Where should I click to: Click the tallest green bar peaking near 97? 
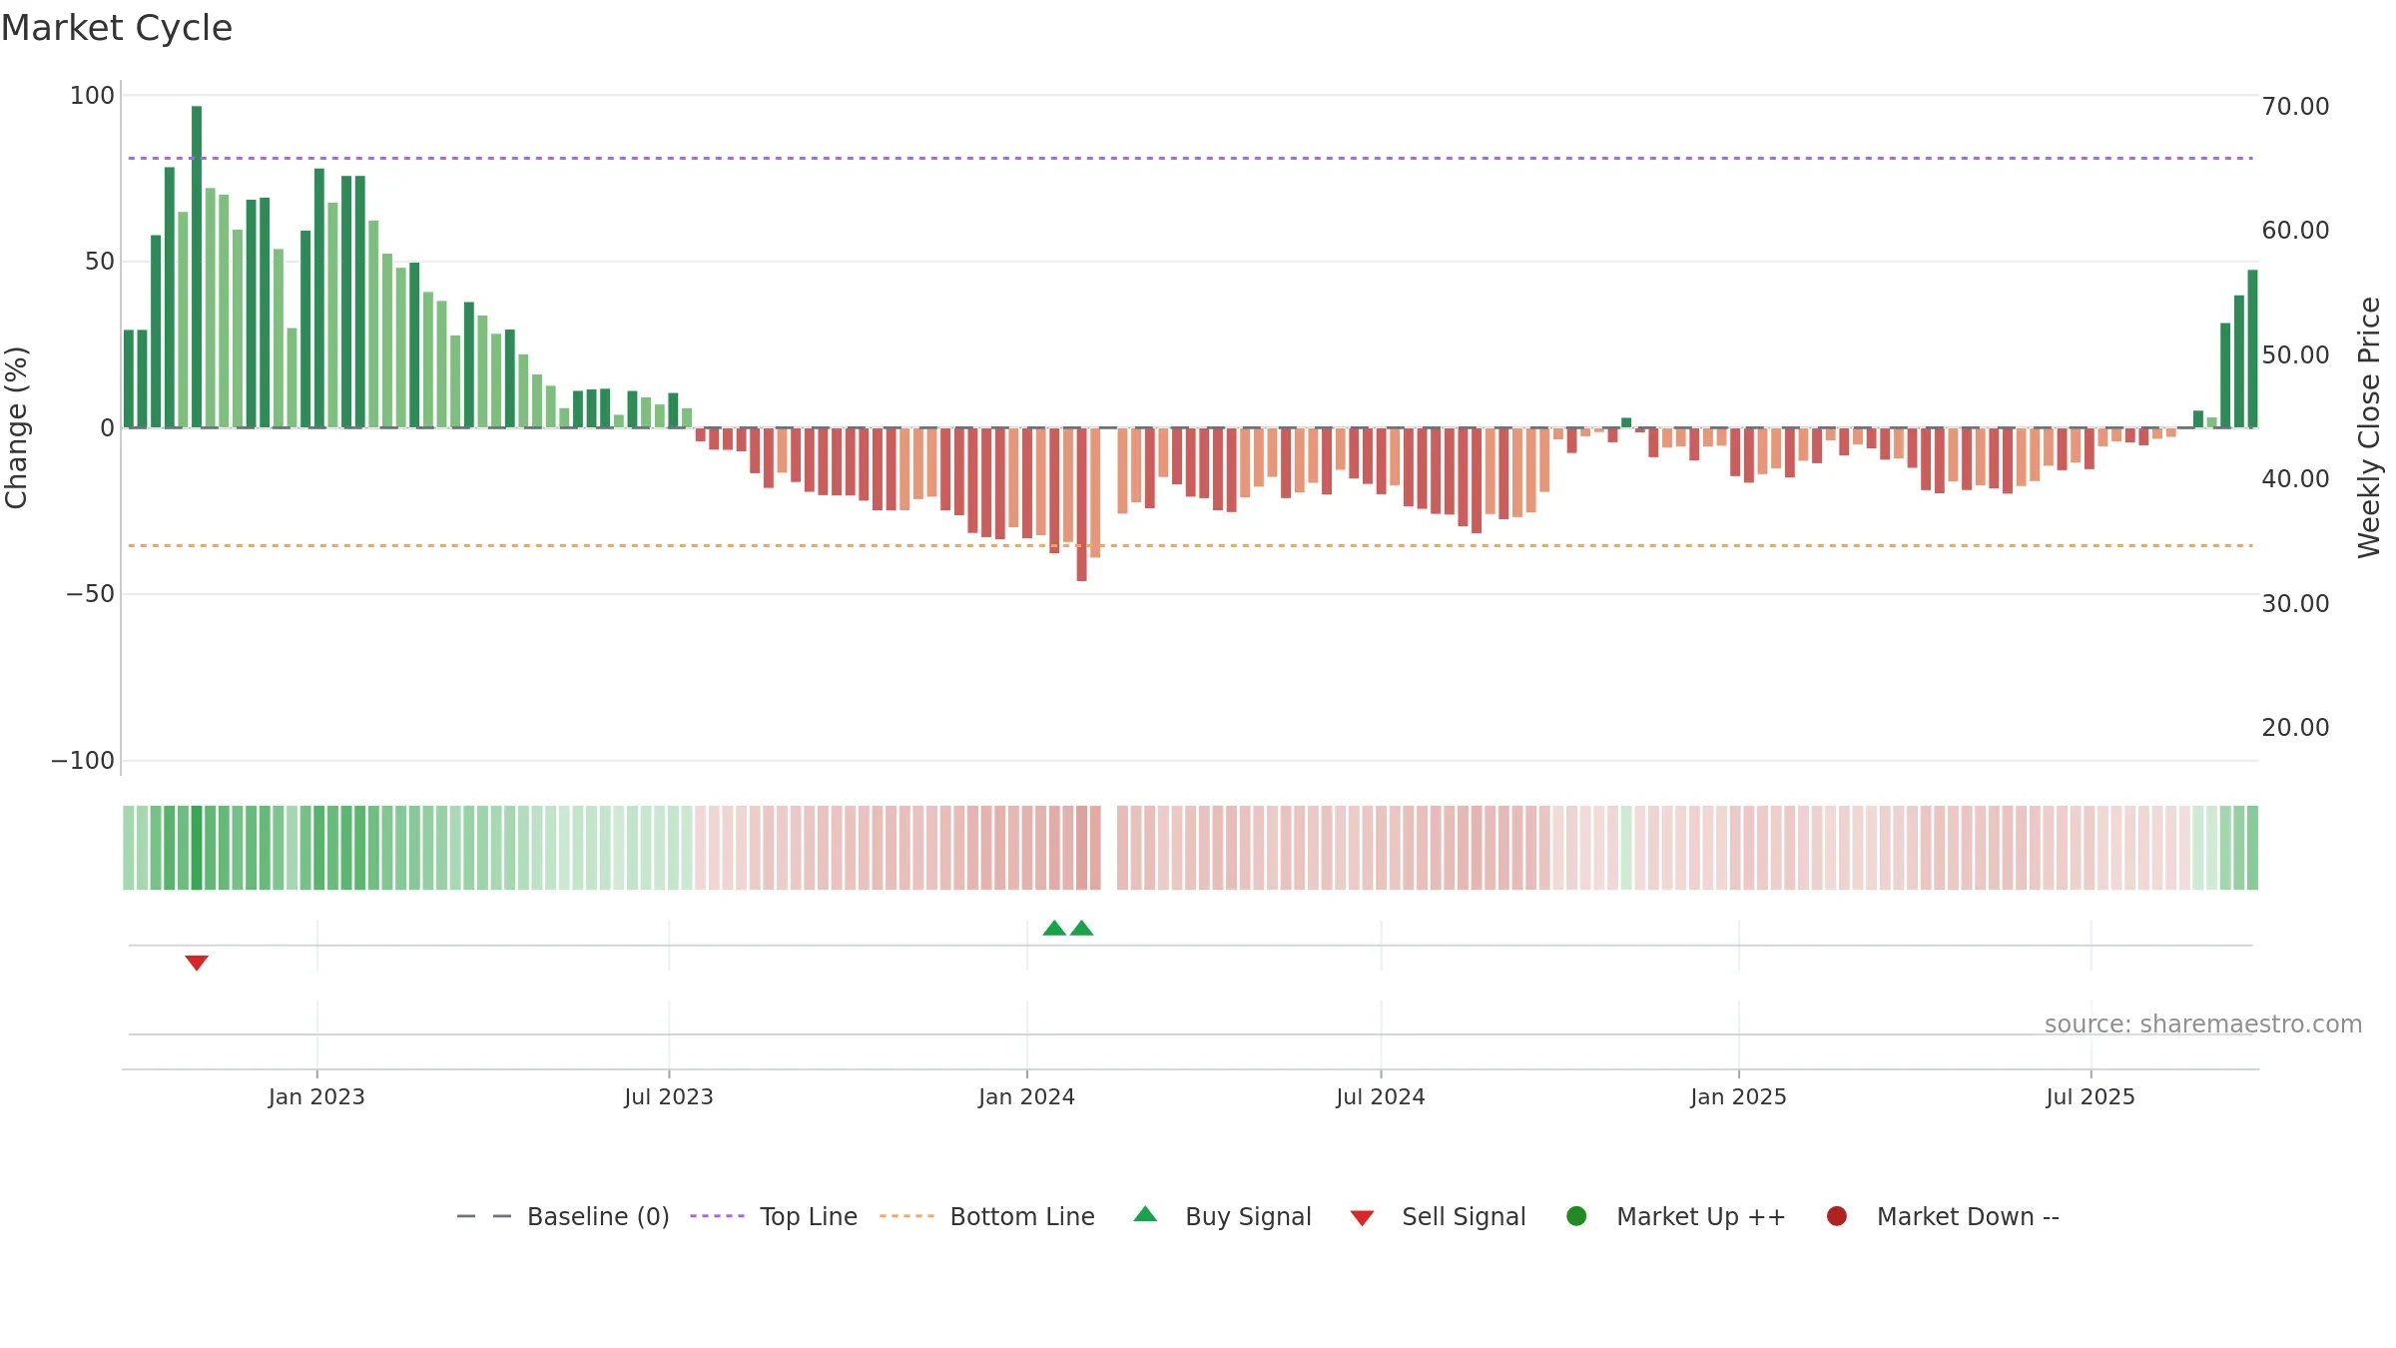(x=197, y=267)
